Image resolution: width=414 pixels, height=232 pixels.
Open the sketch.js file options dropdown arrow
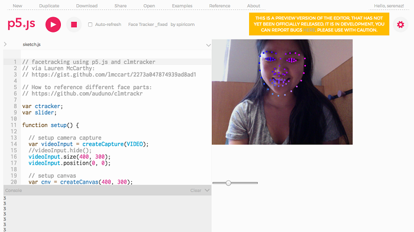[x=208, y=45]
